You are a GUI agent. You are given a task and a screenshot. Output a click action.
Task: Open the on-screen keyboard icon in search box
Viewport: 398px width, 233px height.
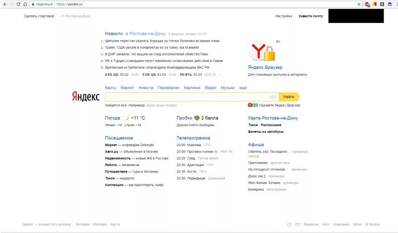[x=273, y=97]
